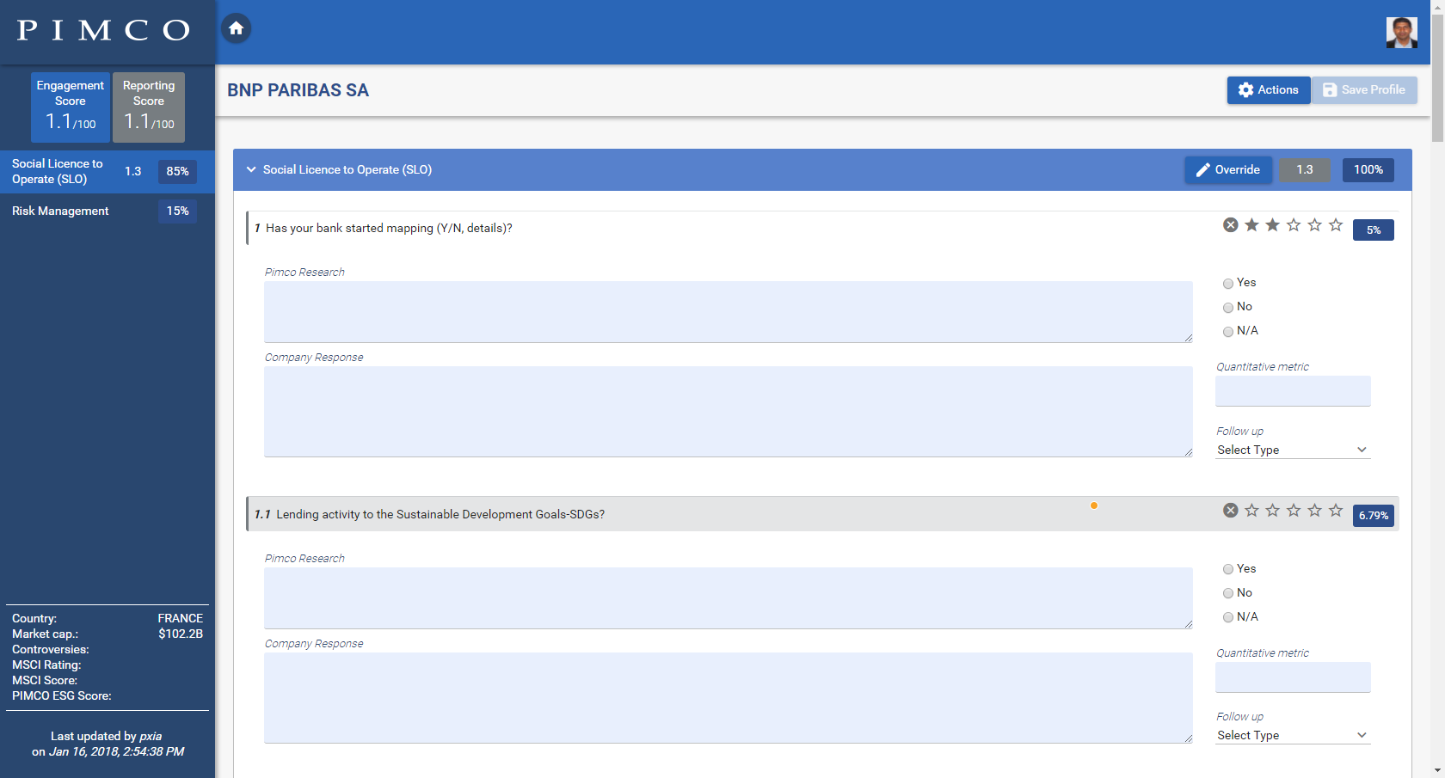Click the Company Response field for question 1
This screenshot has width=1445, height=778.
click(729, 412)
